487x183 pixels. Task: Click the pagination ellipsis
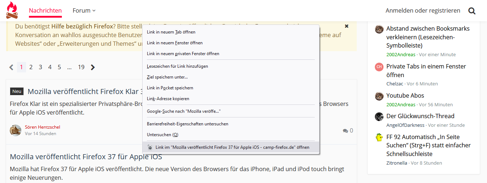coord(69,67)
